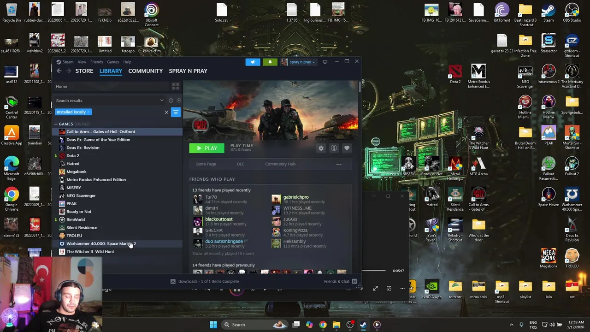This screenshot has width=590, height=332.
Task: Open Friends & Chat
Action: pyautogui.click(x=340, y=281)
